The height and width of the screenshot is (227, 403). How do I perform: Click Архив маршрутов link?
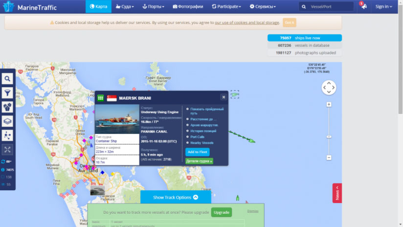coord(204,125)
